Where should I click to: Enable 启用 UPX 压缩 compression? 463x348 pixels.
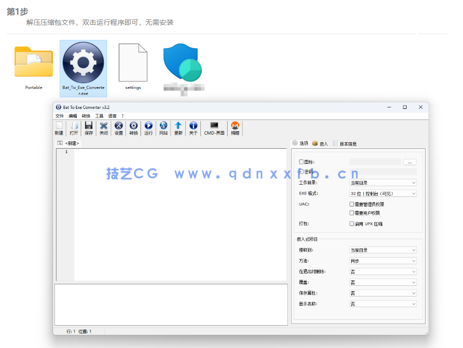(x=351, y=223)
